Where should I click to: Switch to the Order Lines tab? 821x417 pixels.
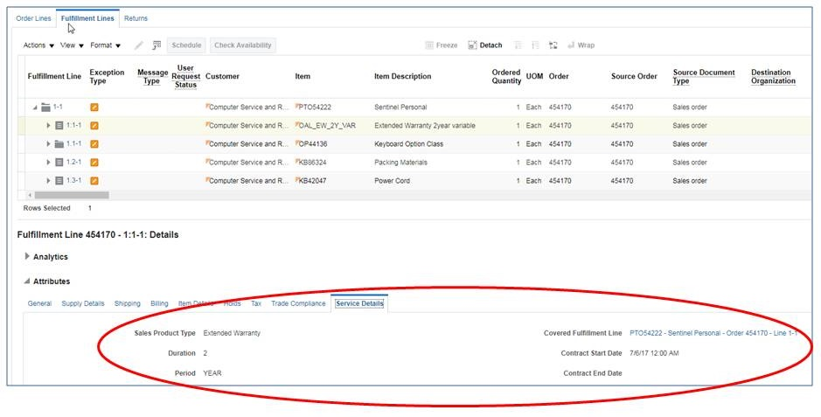33,18
